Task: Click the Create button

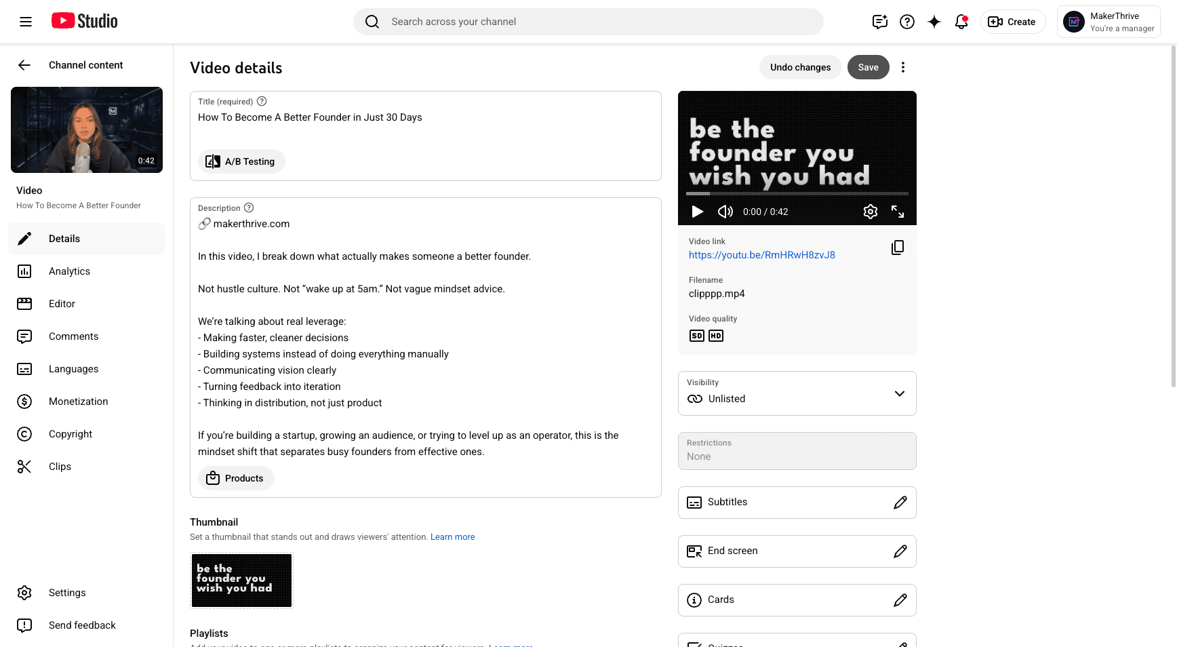Action: click(x=1013, y=22)
